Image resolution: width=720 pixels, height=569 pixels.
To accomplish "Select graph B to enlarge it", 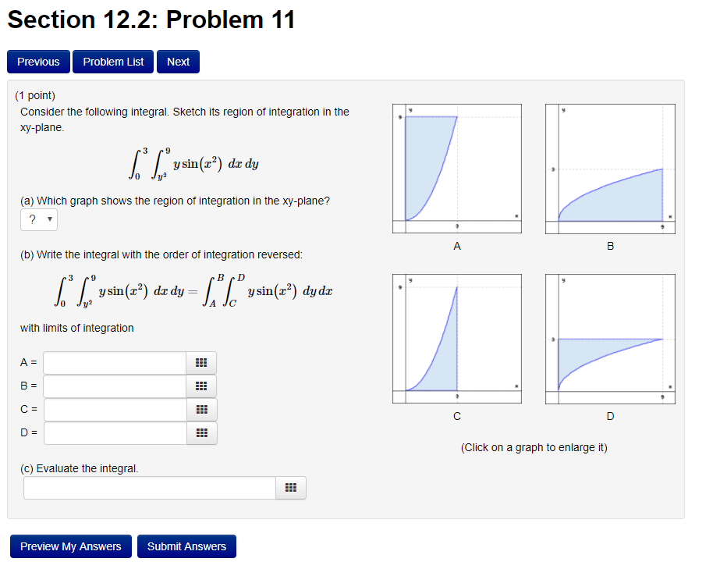I will pyautogui.click(x=610, y=165).
